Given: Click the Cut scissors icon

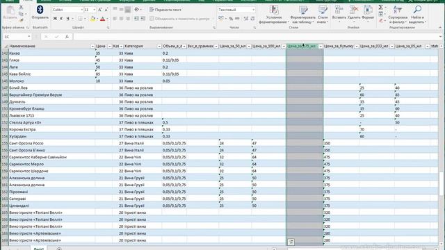Looking at the screenshot, I should point(21,8).
